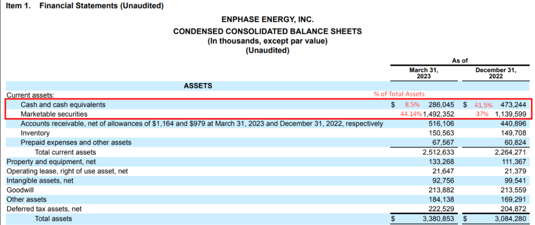This screenshot has height=225, width=535.
Task: Click the "CONDENSED CONSOLIDATED BALANCE SHEETS" title
Action: click(267, 31)
